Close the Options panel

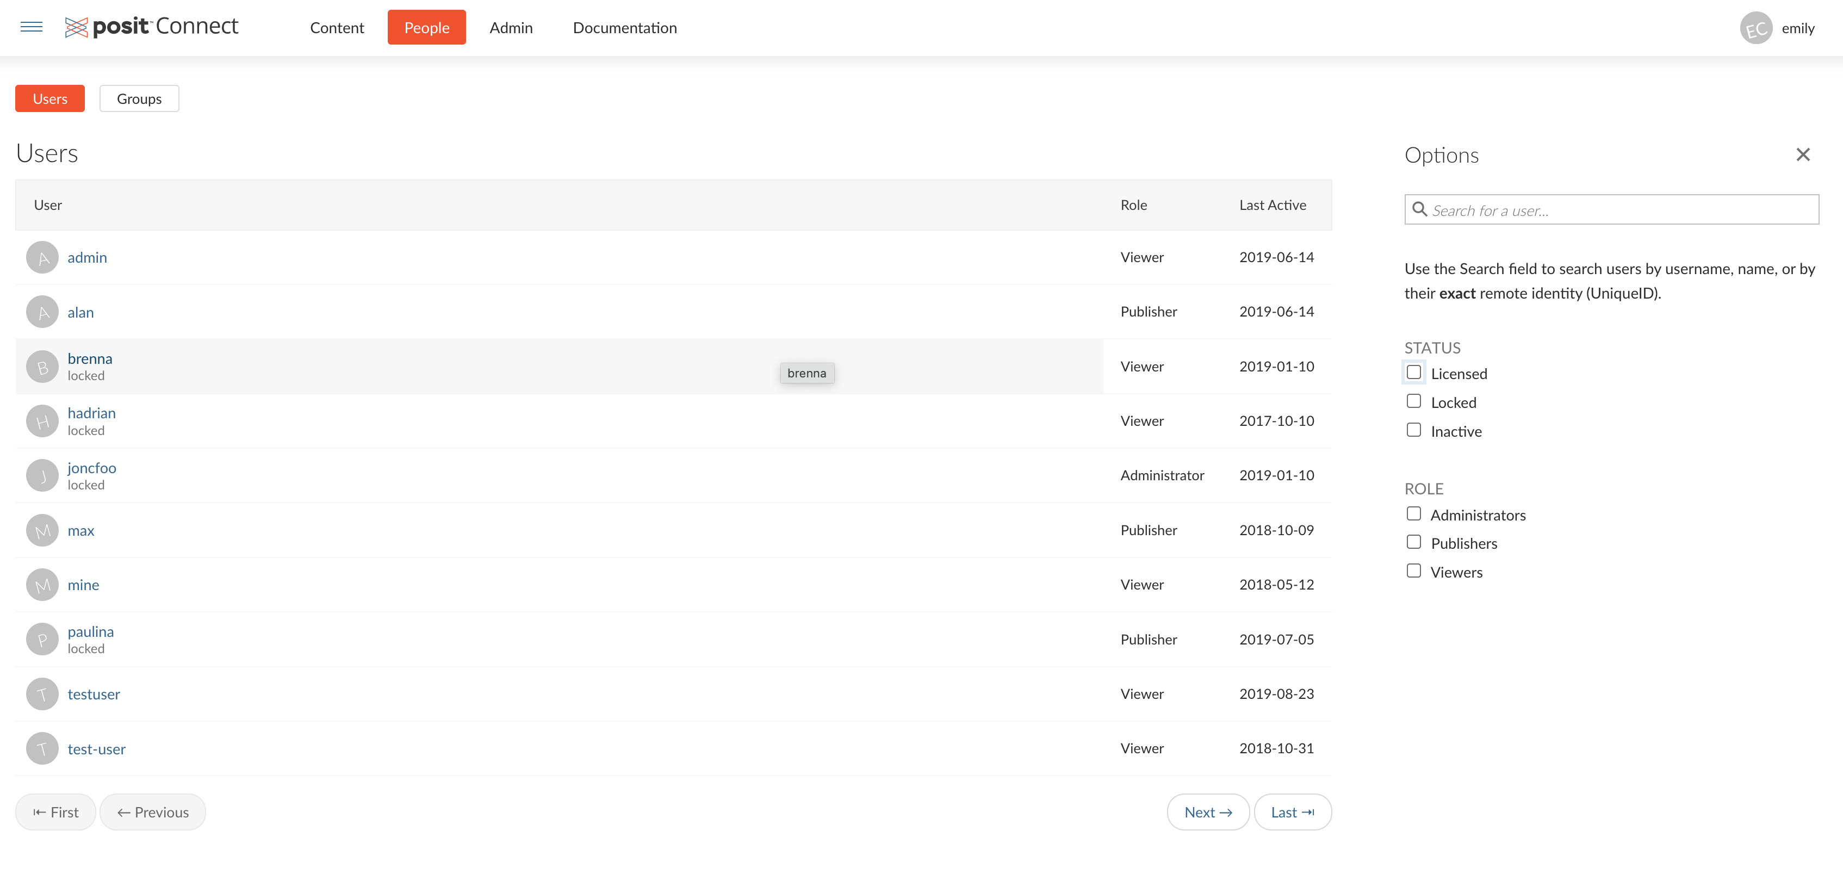(1802, 154)
